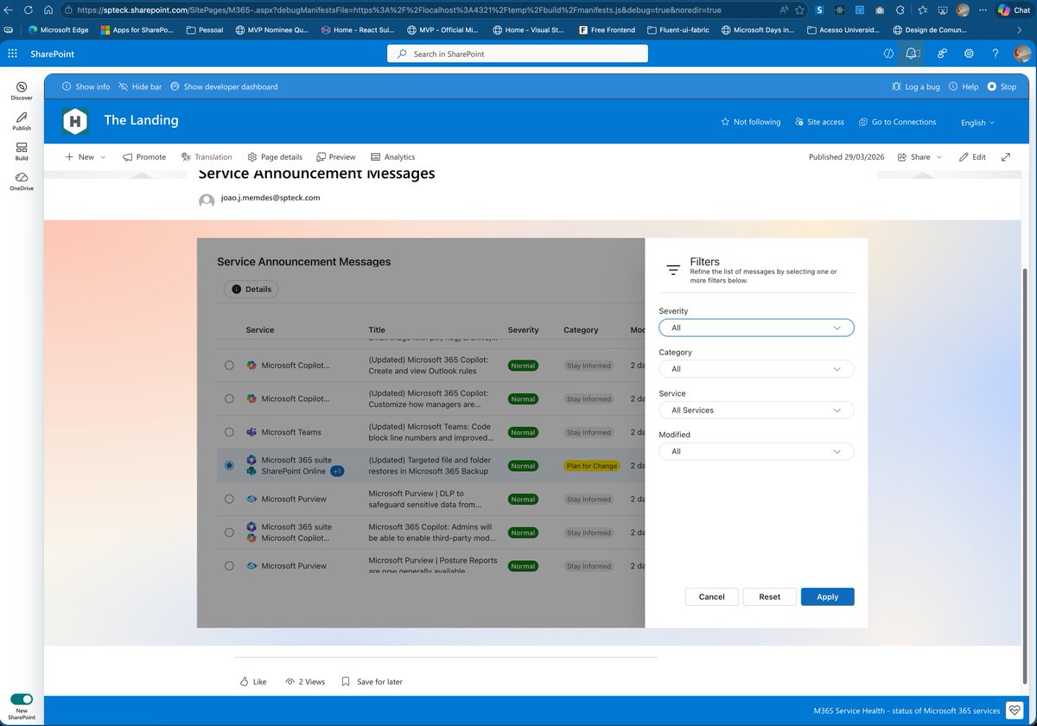Click the Search in SharePoint box
This screenshot has height=726, width=1037.
[517, 53]
